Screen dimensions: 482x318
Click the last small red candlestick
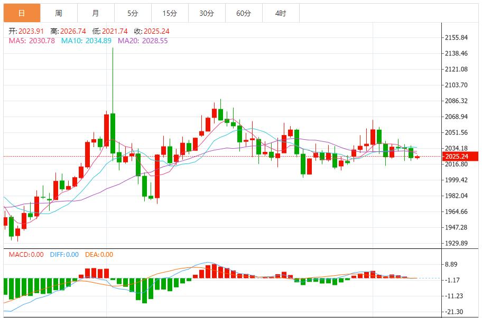tap(417, 157)
